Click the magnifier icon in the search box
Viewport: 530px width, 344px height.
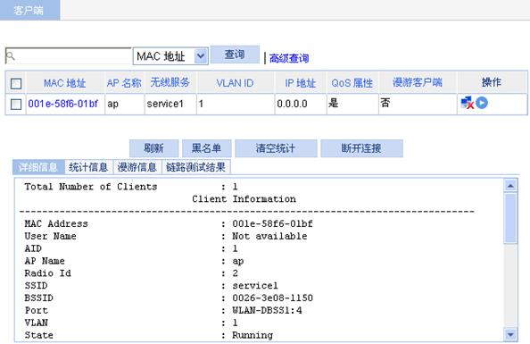click(11, 56)
